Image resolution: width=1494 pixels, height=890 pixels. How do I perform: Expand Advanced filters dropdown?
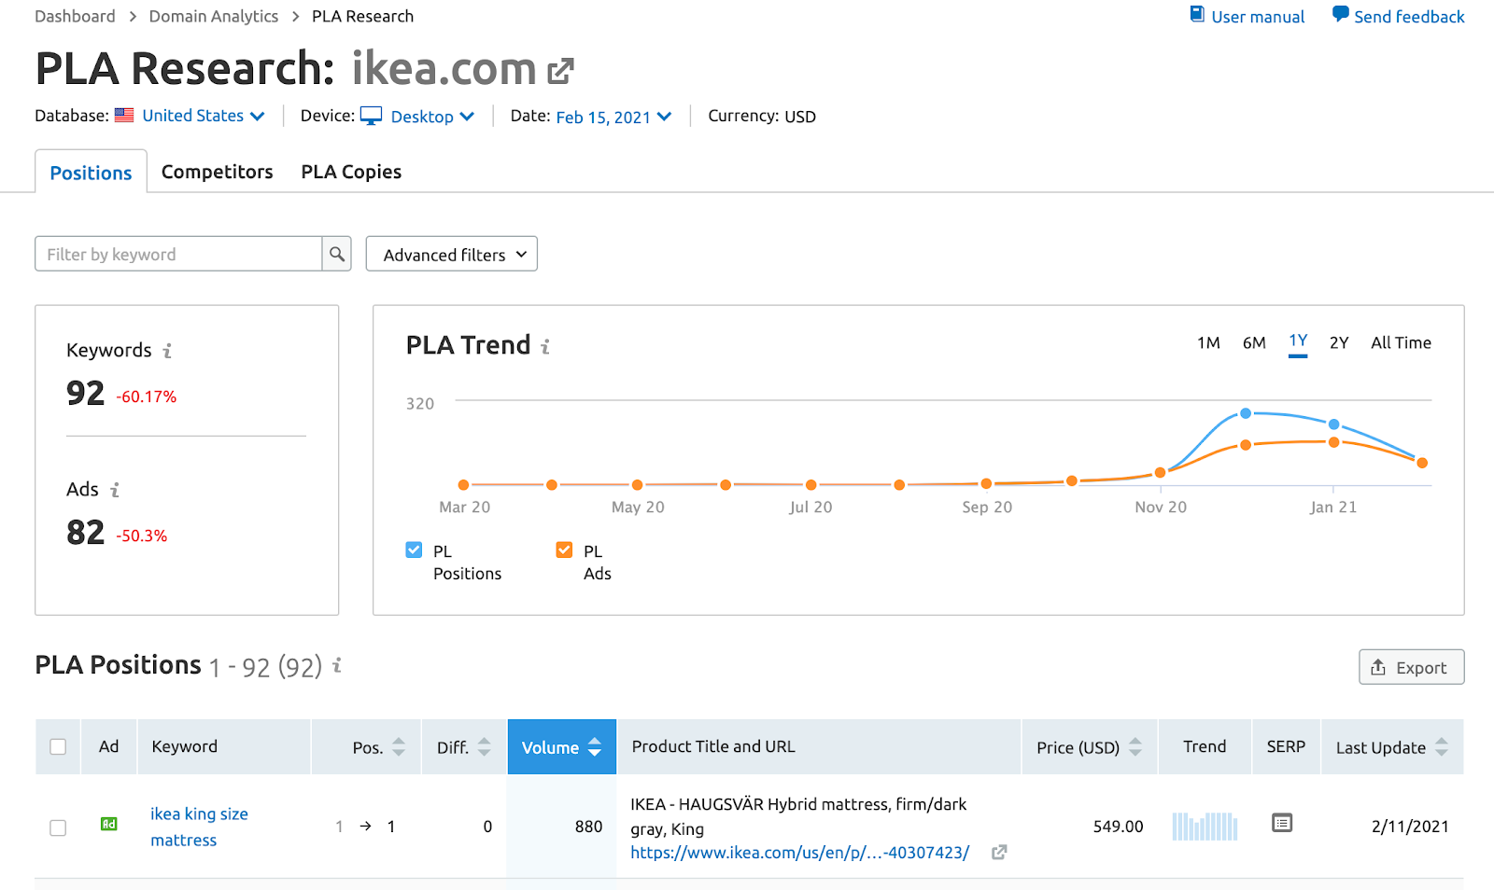click(451, 254)
